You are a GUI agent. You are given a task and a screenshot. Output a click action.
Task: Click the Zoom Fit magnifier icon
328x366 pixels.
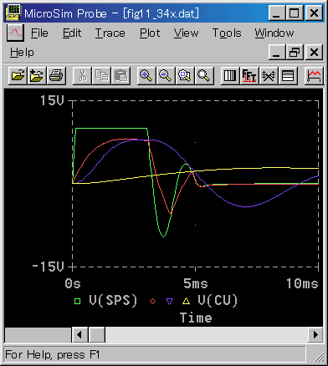(204, 75)
